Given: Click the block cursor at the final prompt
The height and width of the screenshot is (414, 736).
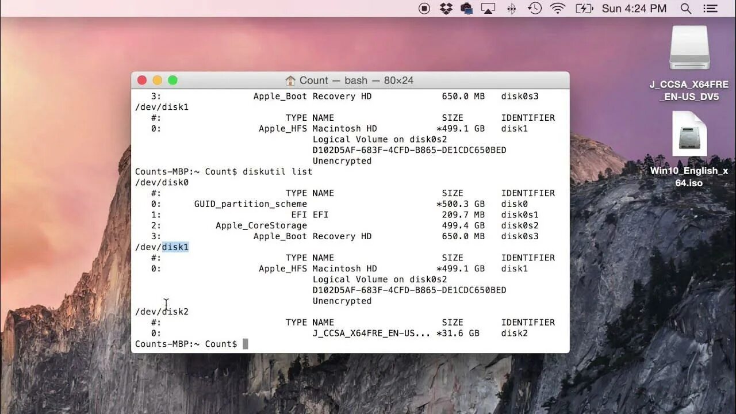Looking at the screenshot, I should point(246,344).
